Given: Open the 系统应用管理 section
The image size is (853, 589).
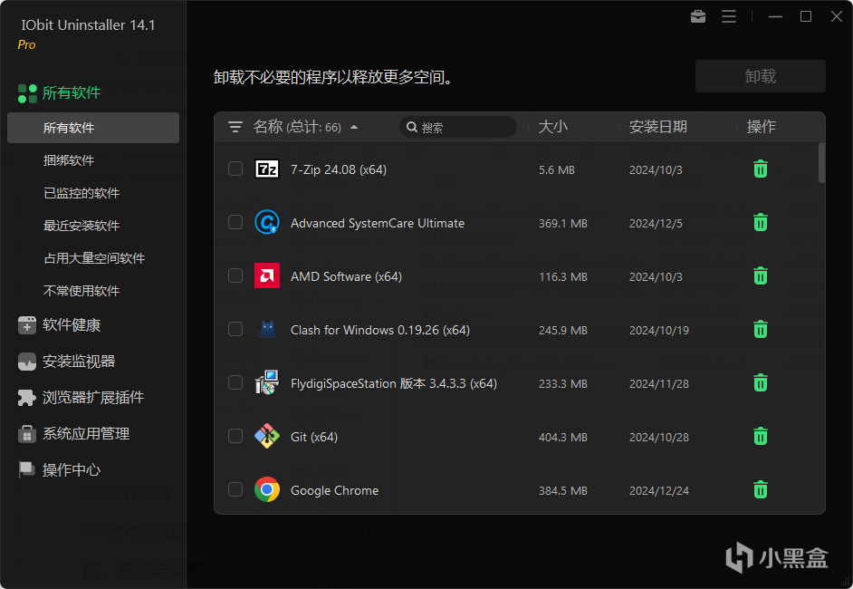Looking at the screenshot, I should 86,434.
